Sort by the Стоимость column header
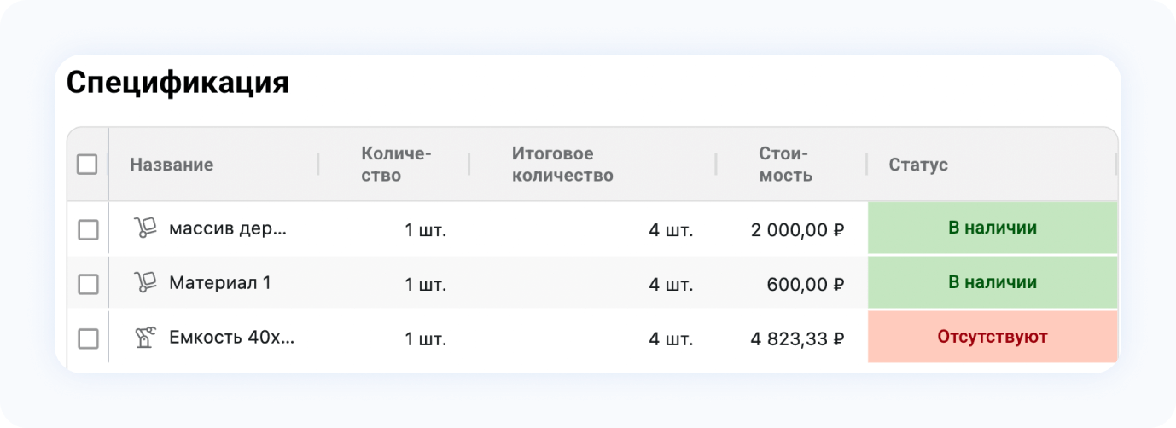1176x428 pixels. click(785, 165)
